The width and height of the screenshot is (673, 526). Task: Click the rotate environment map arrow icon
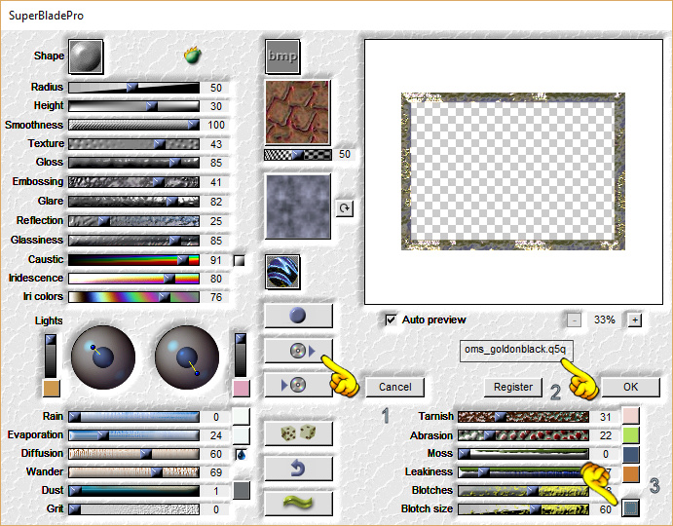tap(344, 208)
